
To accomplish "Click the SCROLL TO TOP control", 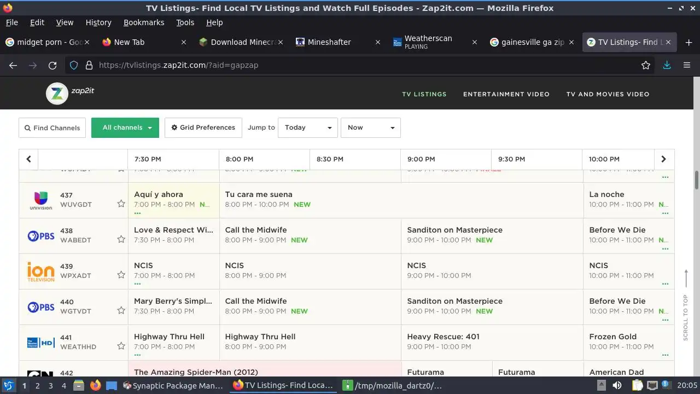I will point(686,305).
